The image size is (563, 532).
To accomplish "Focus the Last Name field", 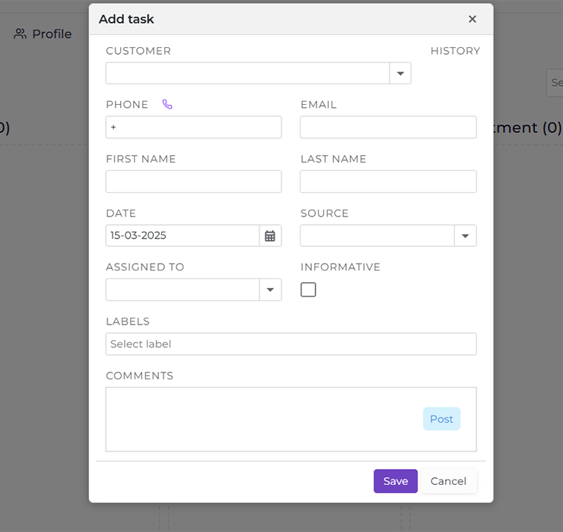I will [388, 182].
